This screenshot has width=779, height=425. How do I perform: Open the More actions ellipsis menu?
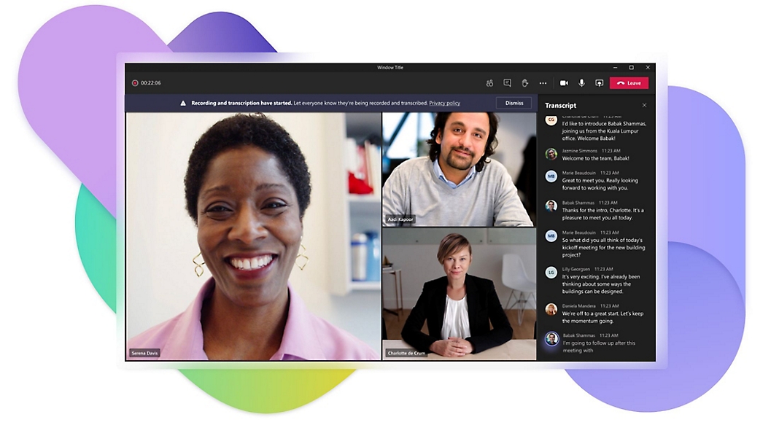click(543, 83)
